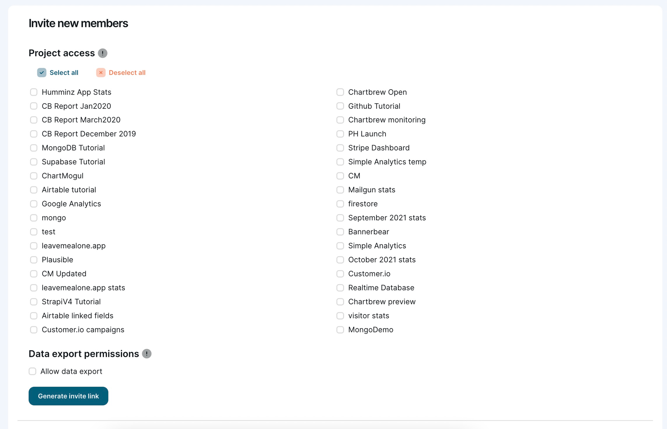Deselect all projects
The width and height of the screenshot is (667, 429).
[127, 73]
